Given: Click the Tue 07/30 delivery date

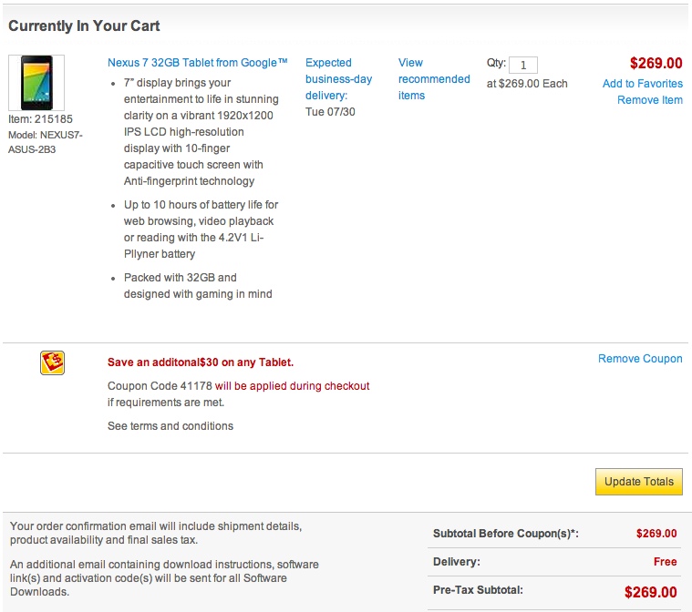Looking at the screenshot, I should coord(331,112).
